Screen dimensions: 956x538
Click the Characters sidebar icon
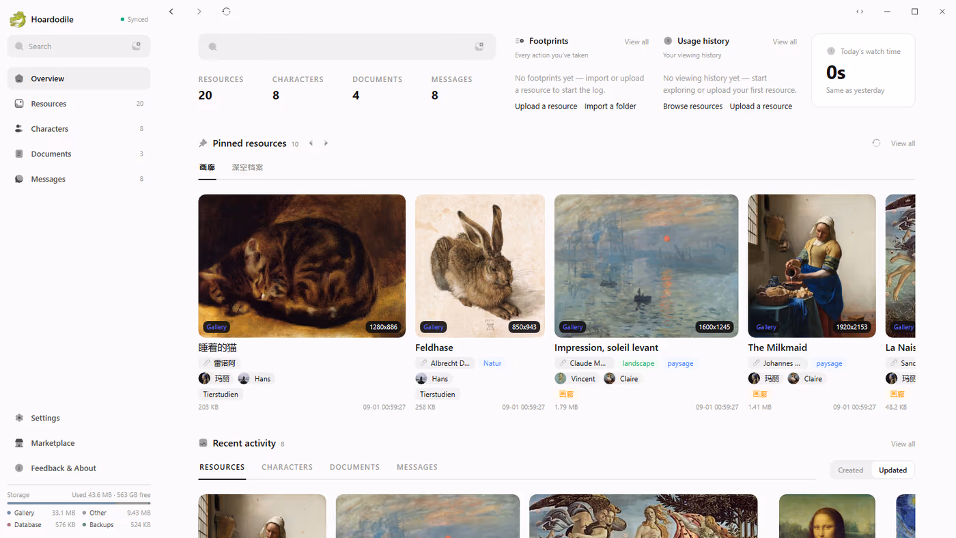(x=19, y=128)
